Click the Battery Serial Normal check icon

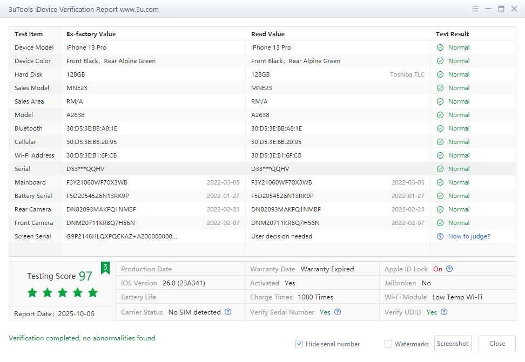[x=440, y=196]
